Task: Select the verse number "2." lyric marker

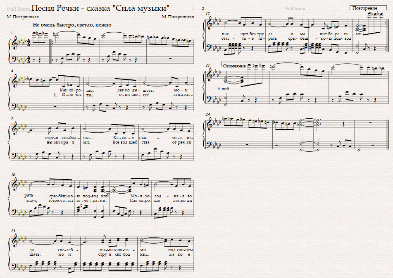Action: pos(55,95)
